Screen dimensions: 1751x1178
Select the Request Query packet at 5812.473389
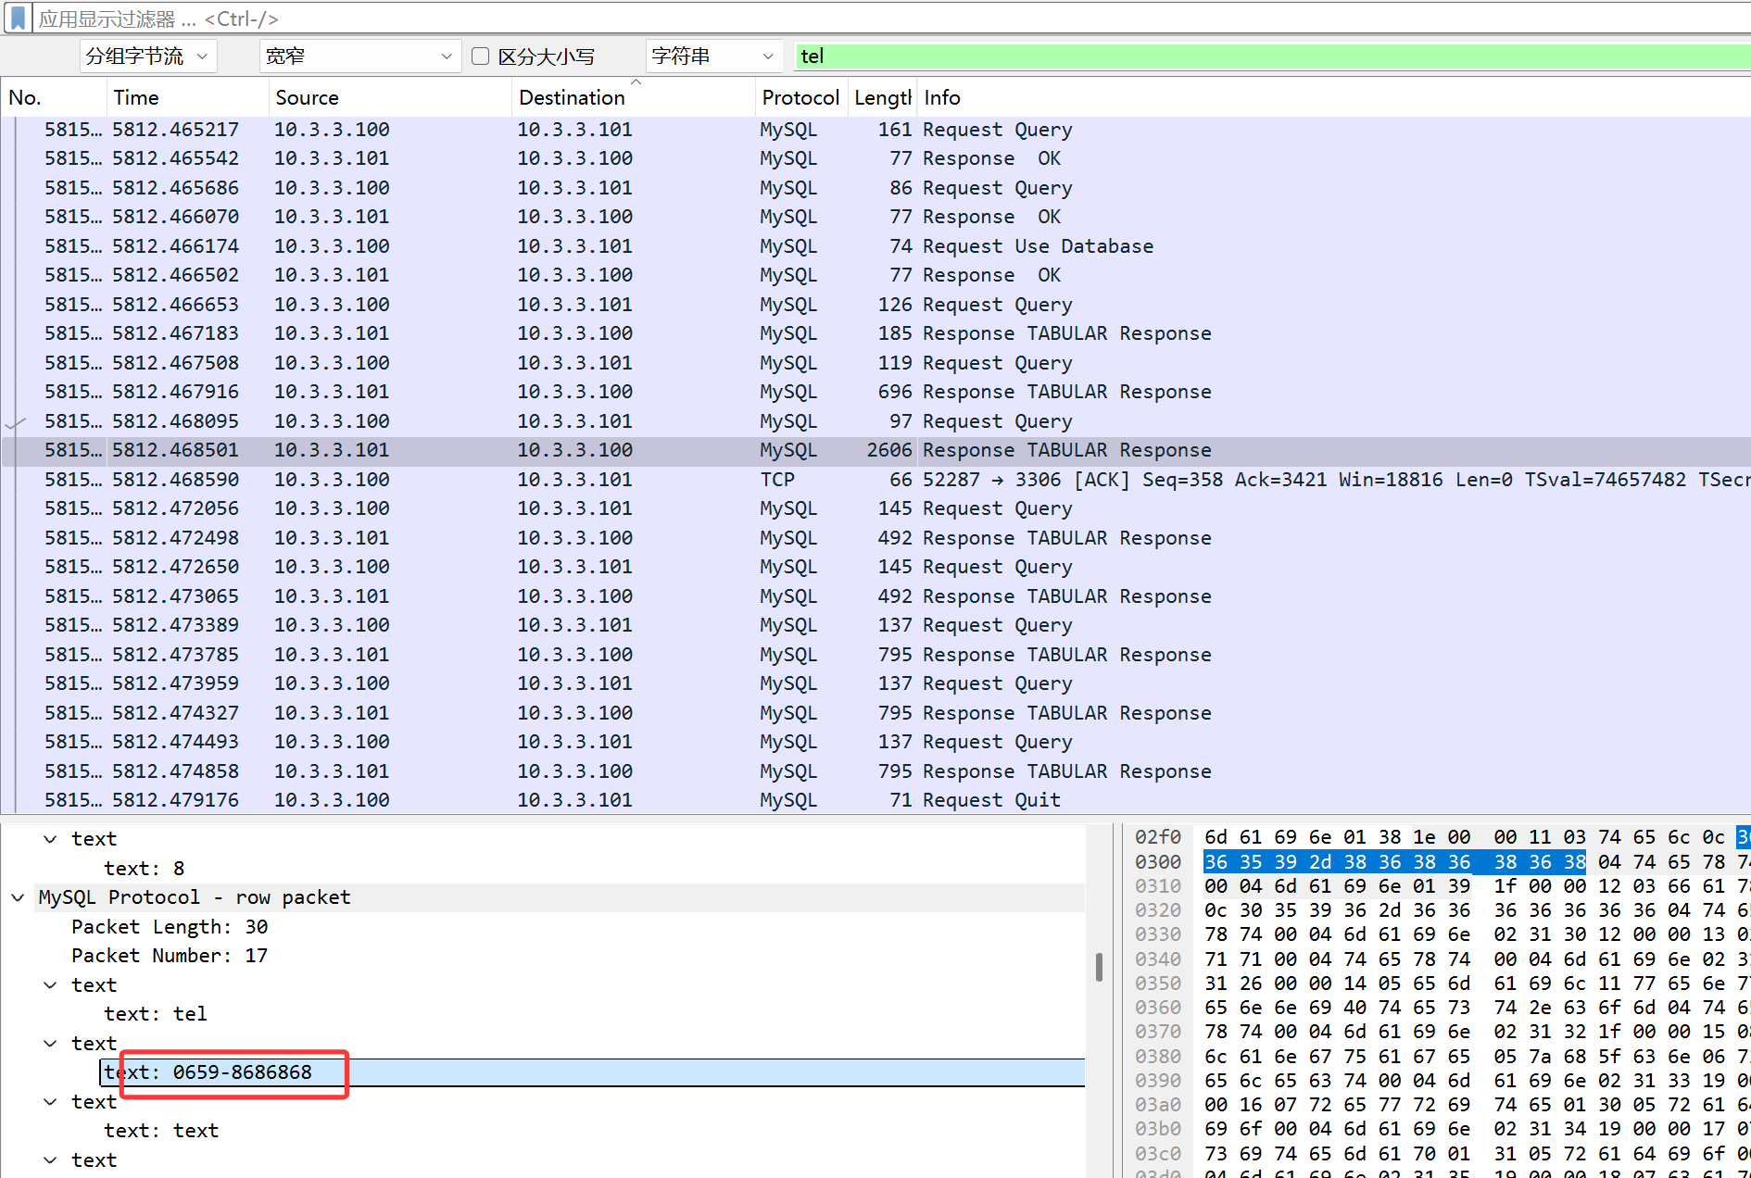click(x=875, y=625)
